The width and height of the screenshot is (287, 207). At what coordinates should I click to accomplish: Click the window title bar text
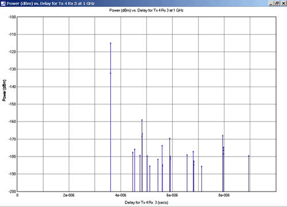51,3
